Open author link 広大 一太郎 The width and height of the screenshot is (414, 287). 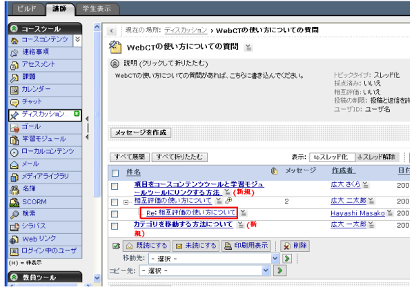point(348,225)
